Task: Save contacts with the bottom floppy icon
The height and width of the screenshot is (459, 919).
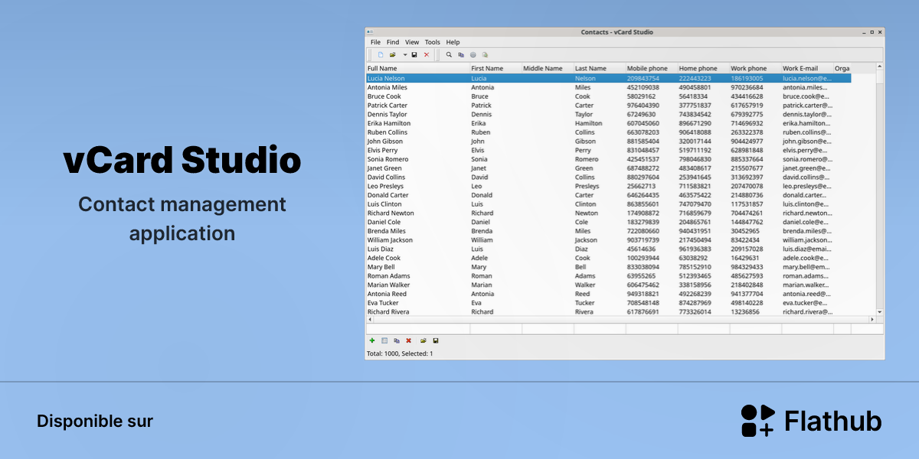Action: point(436,340)
